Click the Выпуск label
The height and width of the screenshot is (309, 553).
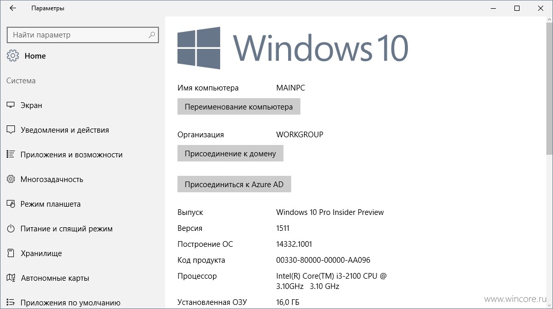pos(190,212)
